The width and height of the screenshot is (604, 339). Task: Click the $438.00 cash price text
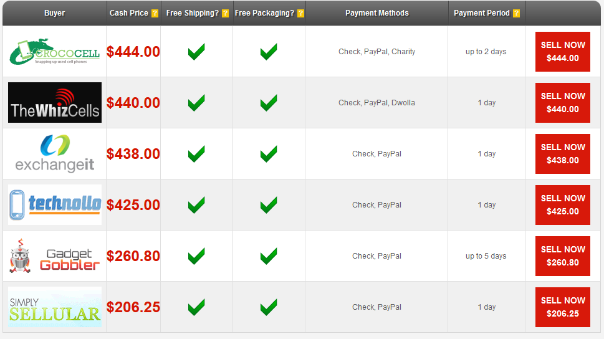[133, 154]
